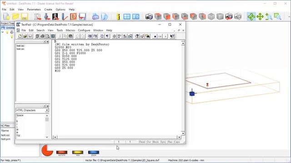Click scroll-right arrow of TextPad editor

pyautogui.click(x=179, y=137)
